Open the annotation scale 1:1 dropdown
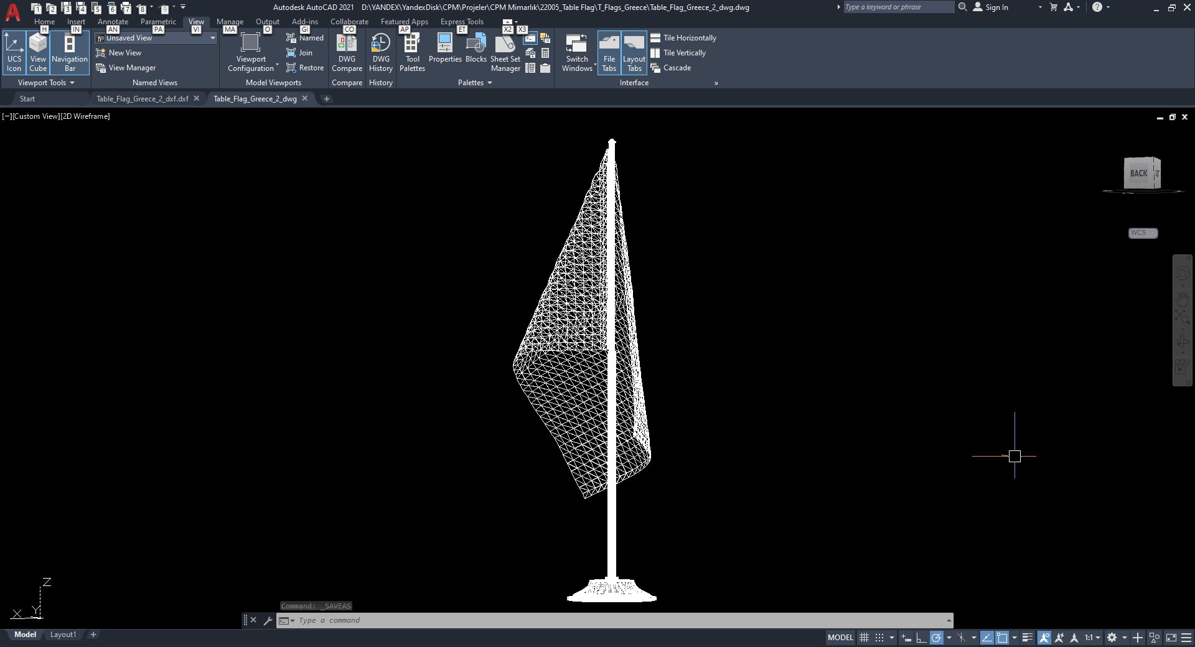The width and height of the screenshot is (1195, 647). coord(1092,638)
